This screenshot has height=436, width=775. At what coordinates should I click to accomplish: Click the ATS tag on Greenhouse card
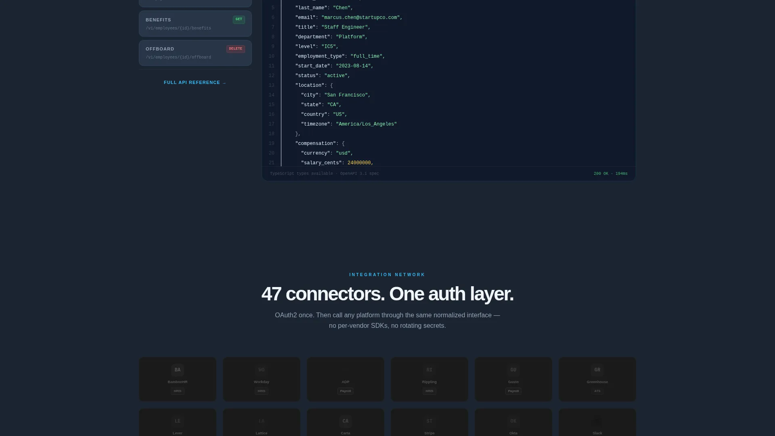597,391
